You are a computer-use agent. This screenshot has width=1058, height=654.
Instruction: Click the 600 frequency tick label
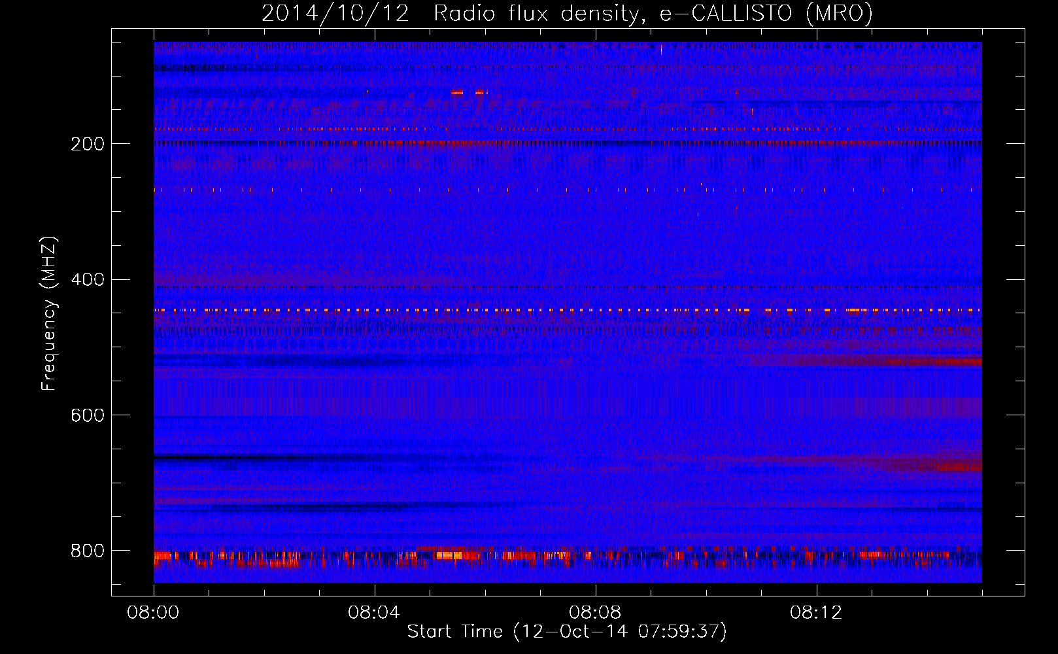(x=88, y=415)
